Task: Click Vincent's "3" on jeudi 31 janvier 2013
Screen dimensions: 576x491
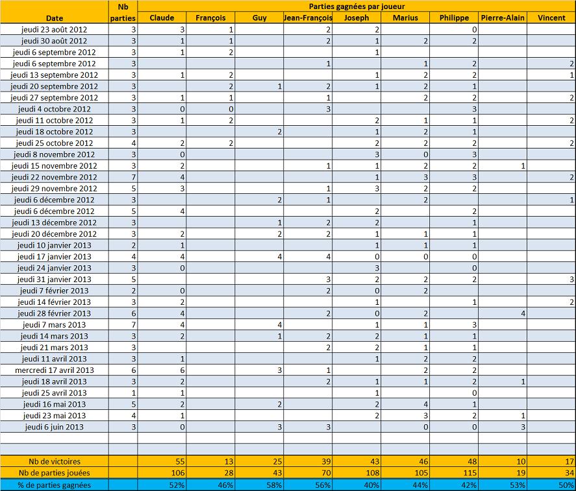Action: [551, 280]
